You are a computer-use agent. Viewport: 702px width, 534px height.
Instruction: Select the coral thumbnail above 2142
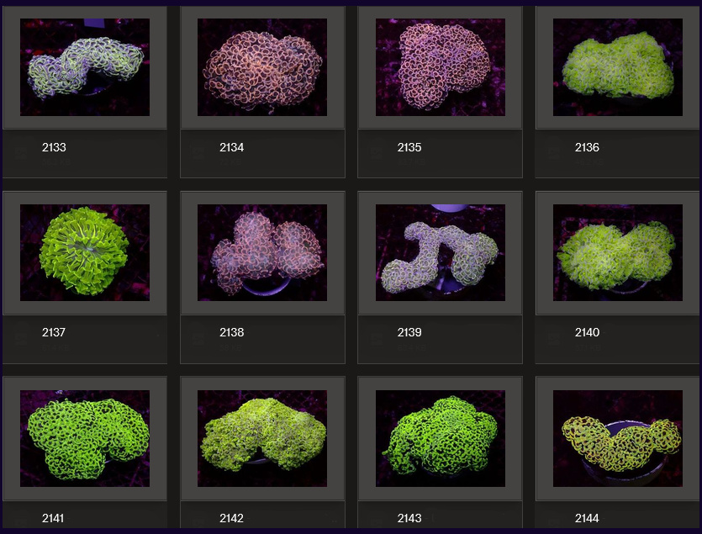click(262, 439)
